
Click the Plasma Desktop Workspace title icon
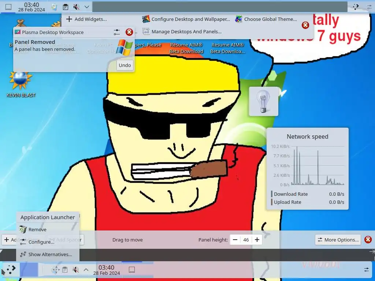[x=18, y=32]
